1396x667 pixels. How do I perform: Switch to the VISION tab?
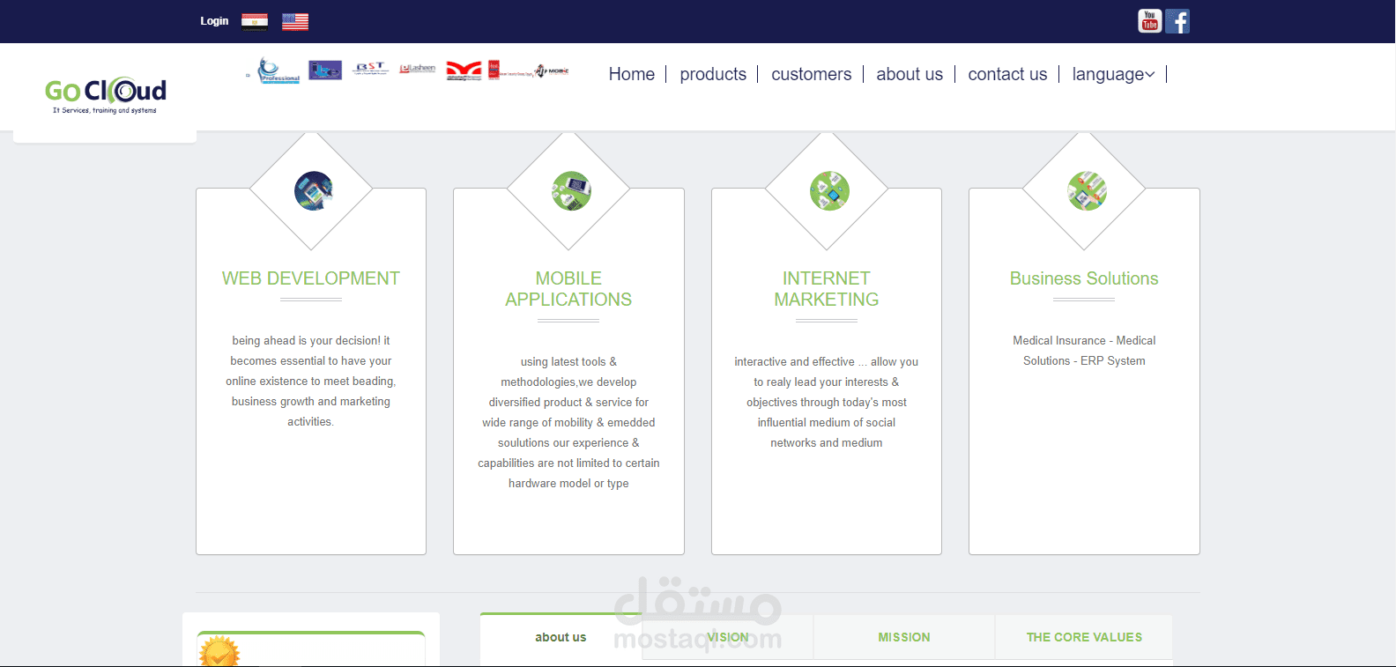(x=727, y=637)
